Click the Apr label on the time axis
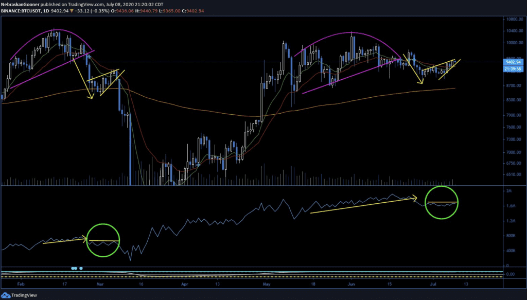The image size is (527, 300). (184, 284)
